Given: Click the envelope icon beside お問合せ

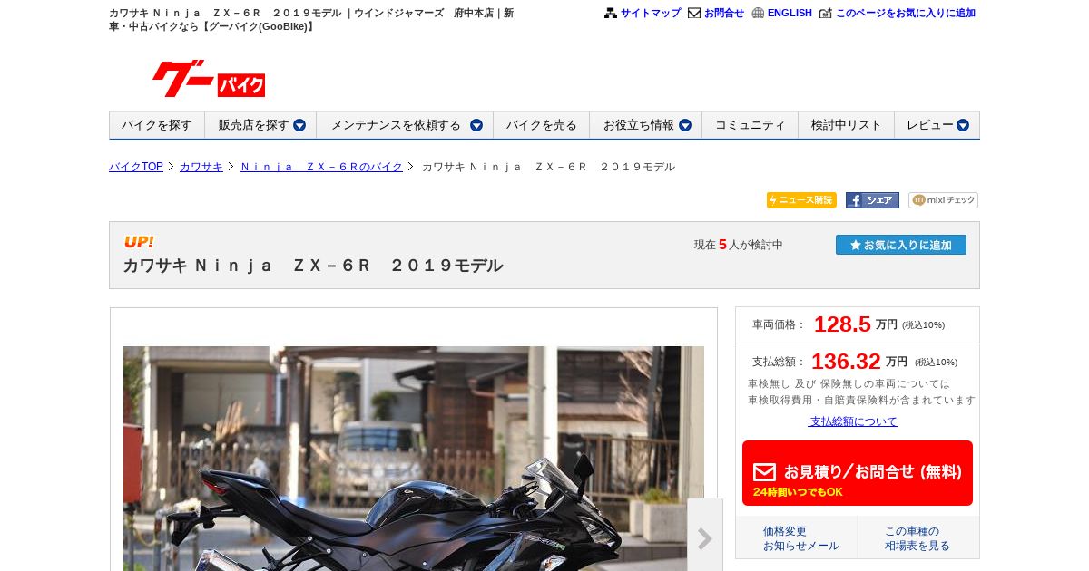Looking at the screenshot, I should point(694,13).
